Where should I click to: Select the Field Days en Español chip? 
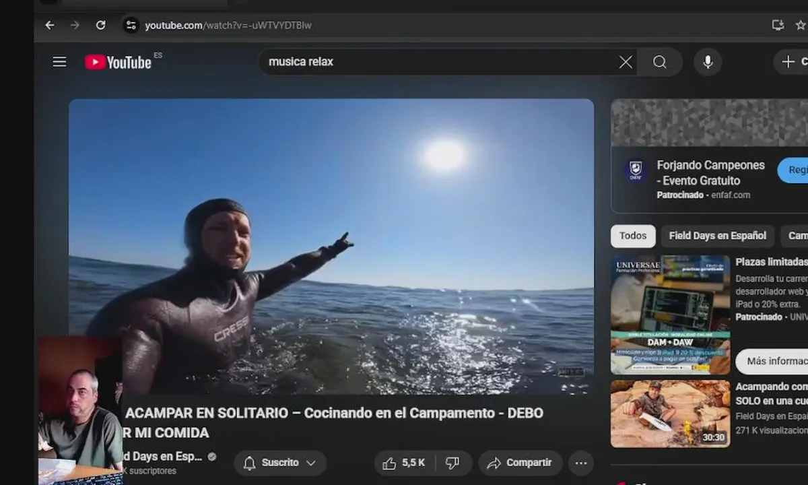[x=718, y=236]
